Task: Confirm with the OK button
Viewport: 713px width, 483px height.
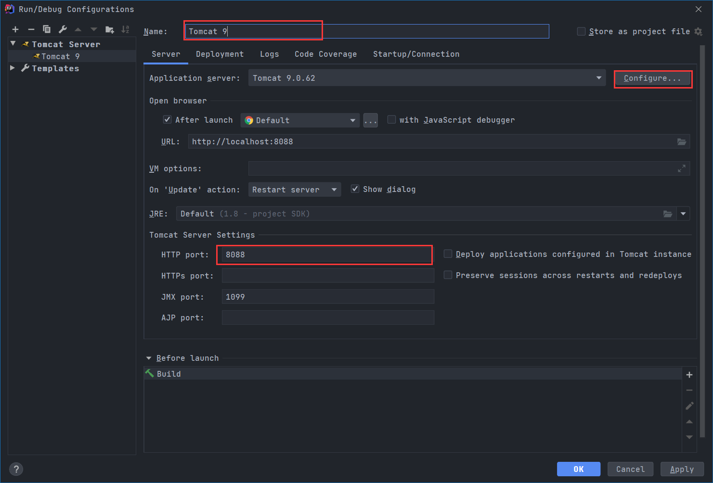Action: pos(579,469)
